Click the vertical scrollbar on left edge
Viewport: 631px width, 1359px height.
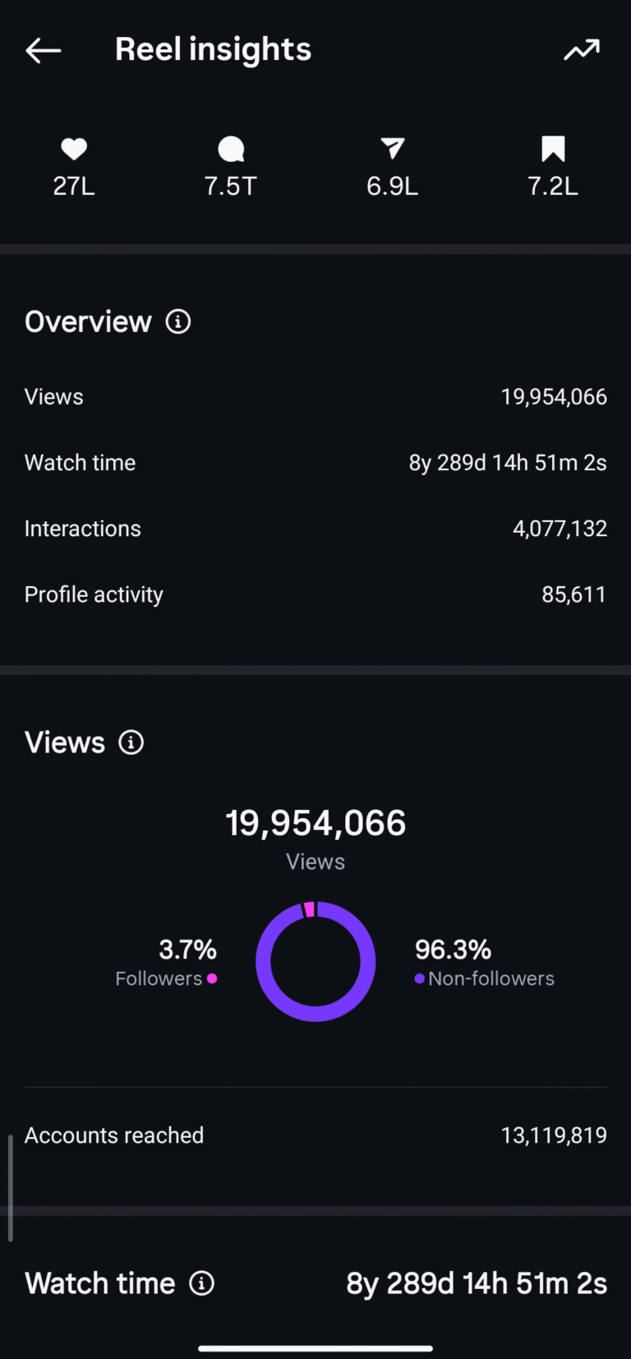[x=11, y=1187]
